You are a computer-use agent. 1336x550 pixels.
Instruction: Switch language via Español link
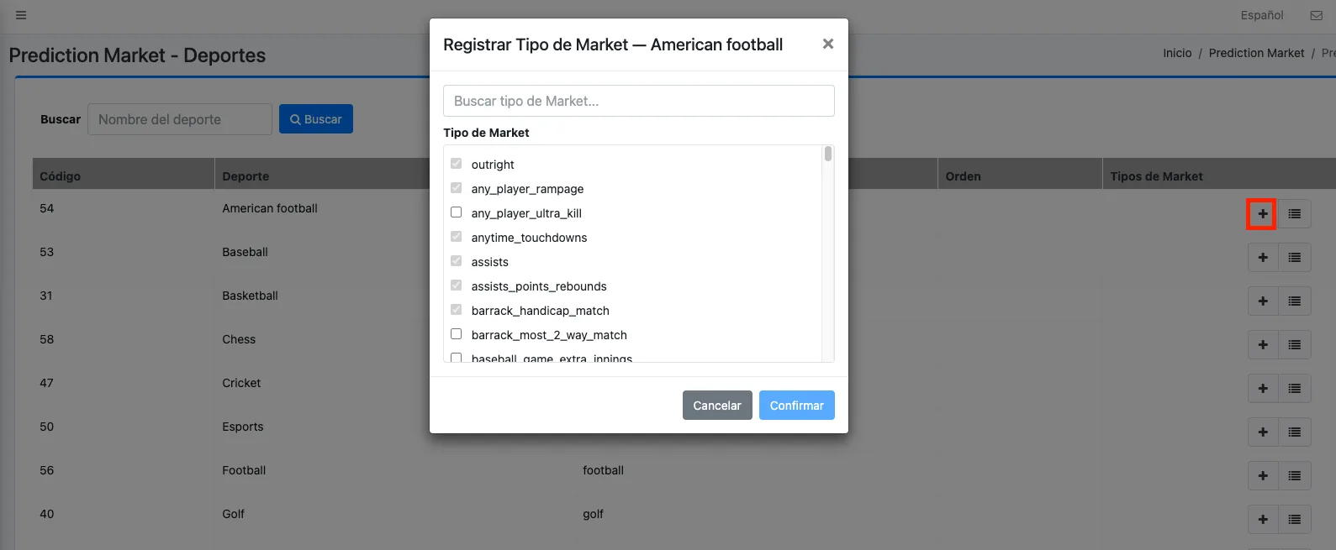tap(1262, 15)
